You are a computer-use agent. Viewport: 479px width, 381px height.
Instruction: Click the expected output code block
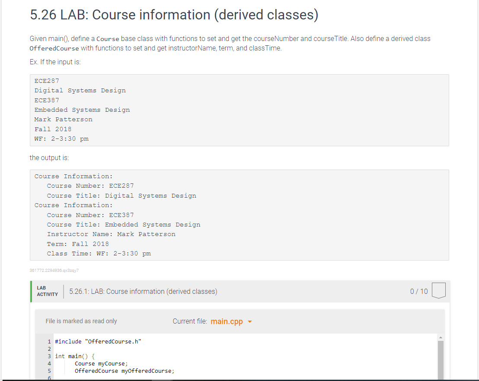(239, 214)
